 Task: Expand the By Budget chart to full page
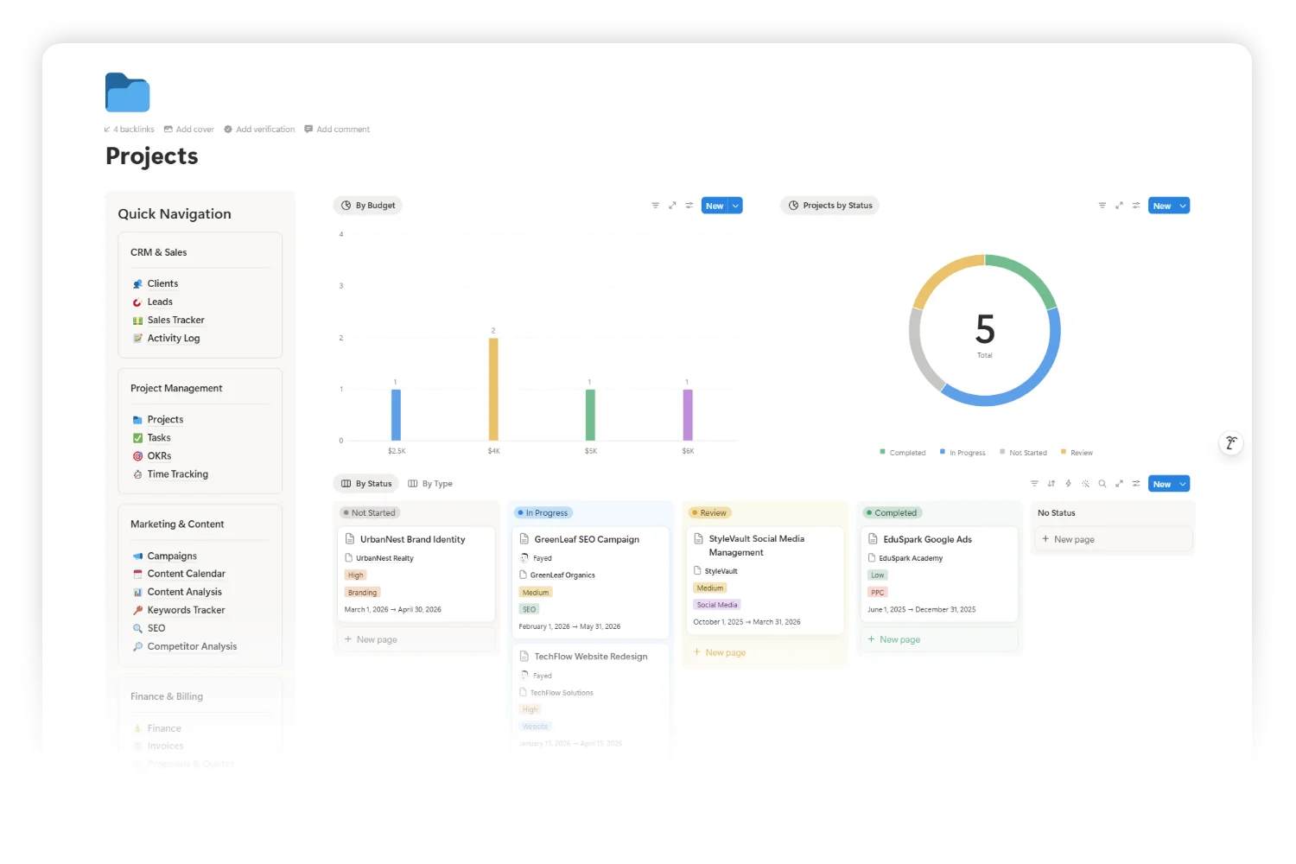click(x=672, y=206)
